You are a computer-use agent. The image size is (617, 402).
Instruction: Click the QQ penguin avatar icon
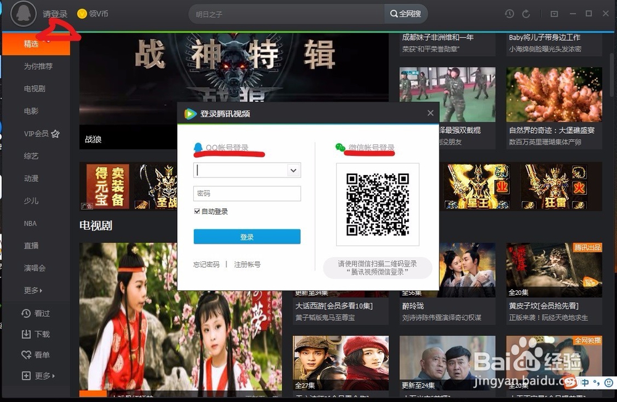(x=23, y=14)
